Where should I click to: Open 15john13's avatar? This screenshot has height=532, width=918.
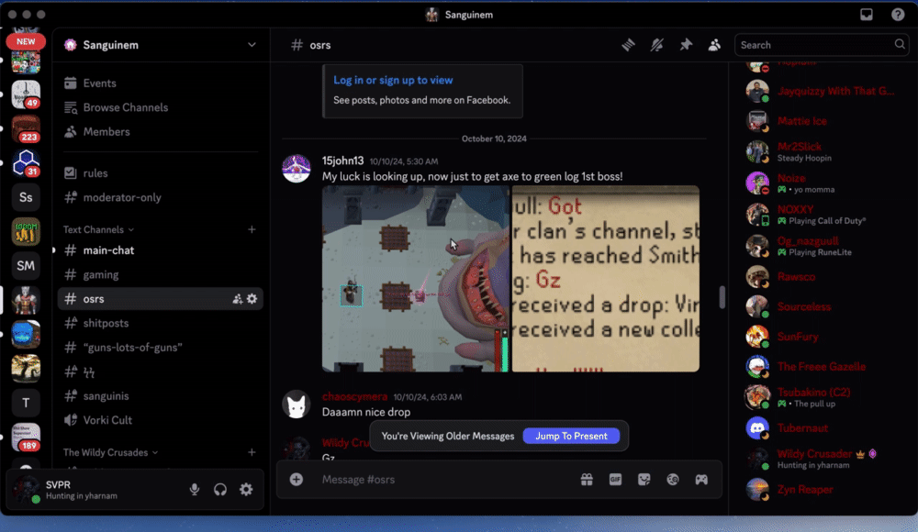[297, 169]
